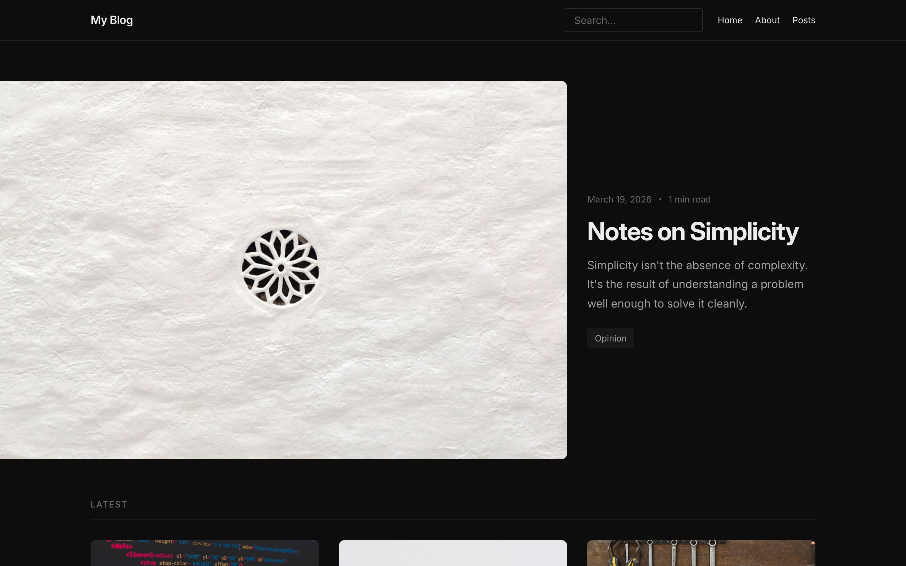Open the hanging wrenches post thumbnail
906x566 pixels.
point(701,553)
